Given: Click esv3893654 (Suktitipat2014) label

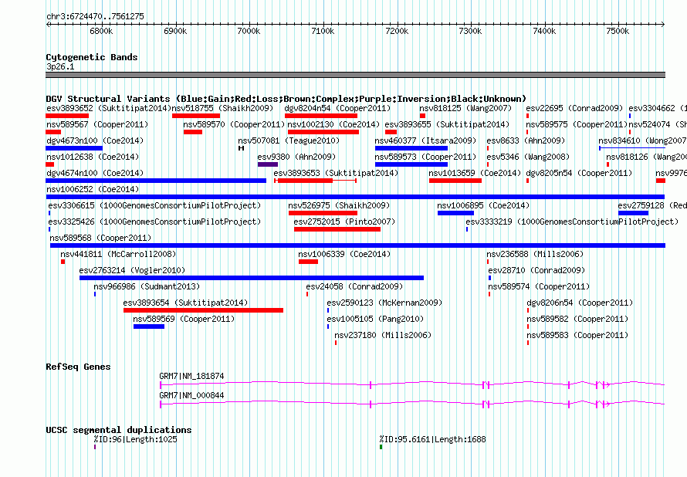Looking at the screenshot, I should point(185,303).
